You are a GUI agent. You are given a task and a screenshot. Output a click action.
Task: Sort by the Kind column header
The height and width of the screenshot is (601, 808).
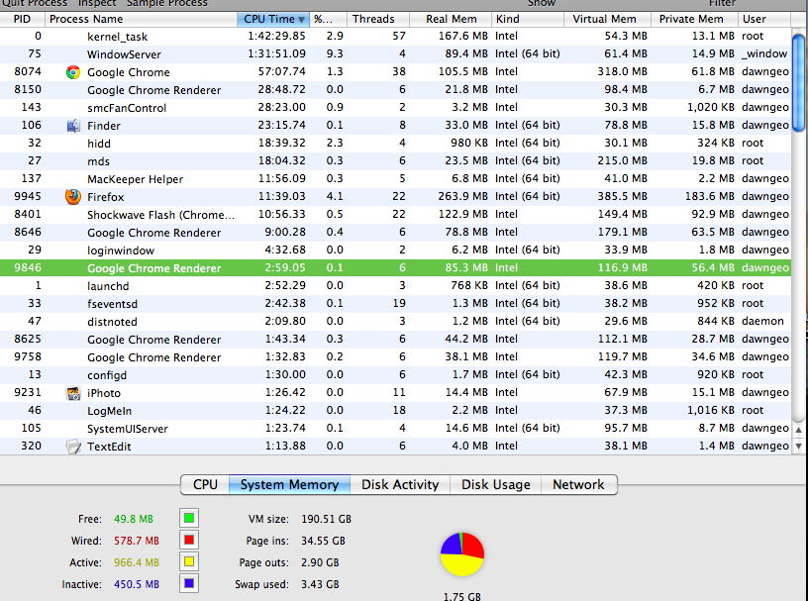coord(528,19)
